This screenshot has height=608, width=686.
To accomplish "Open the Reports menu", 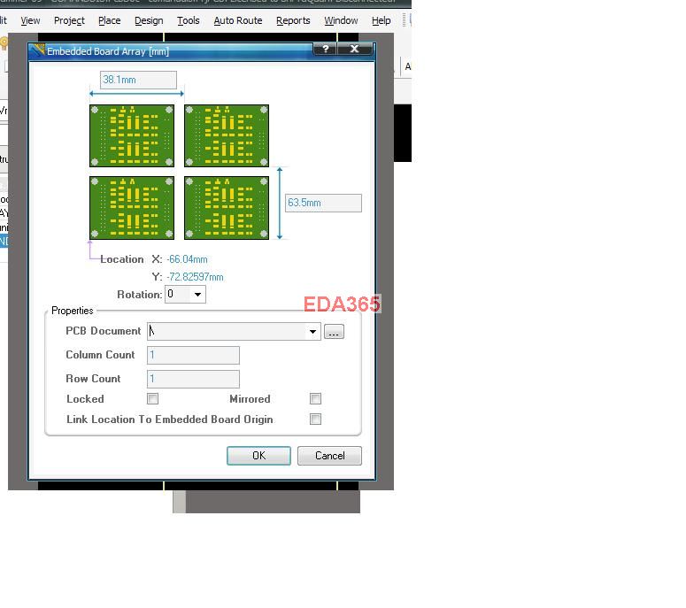I will pos(293,20).
